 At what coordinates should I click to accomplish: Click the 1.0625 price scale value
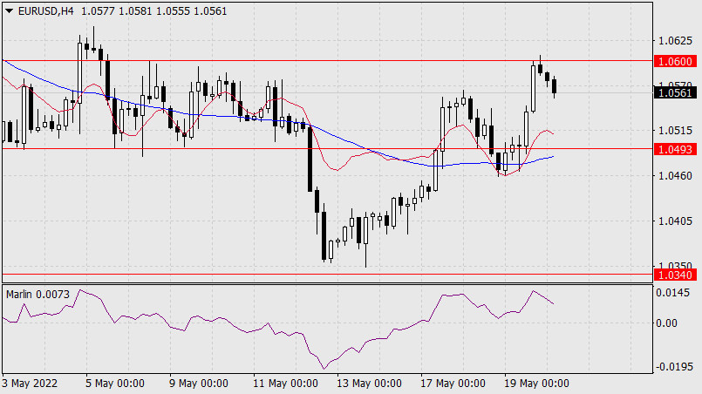[x=675, y=41]
